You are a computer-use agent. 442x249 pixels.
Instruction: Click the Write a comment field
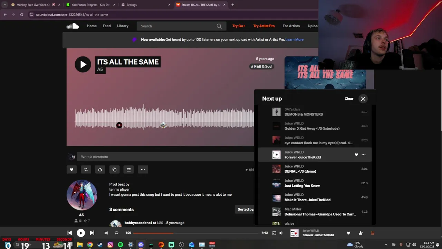[x=166, y=157]
